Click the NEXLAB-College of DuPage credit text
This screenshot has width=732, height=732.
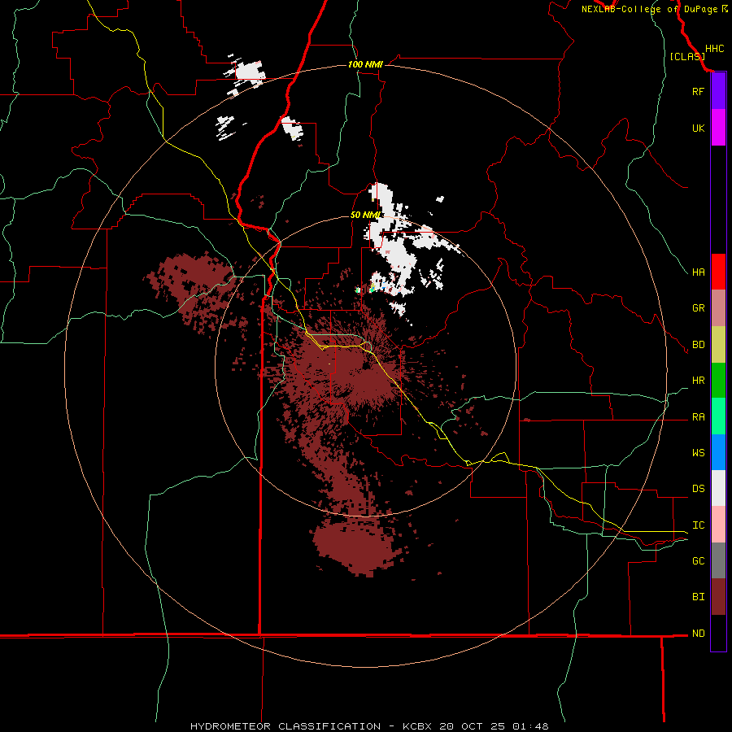point(649,9)
